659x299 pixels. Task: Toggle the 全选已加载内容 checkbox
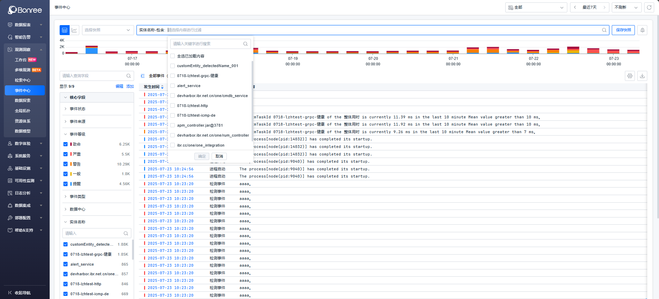[173, 56]
